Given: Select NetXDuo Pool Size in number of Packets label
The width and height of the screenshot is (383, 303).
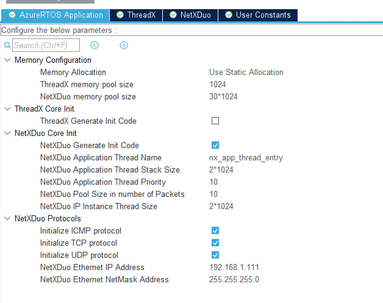Looking at the screenshot, I should [x=113, y=194].
